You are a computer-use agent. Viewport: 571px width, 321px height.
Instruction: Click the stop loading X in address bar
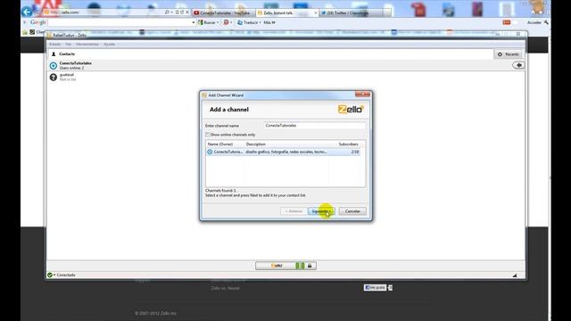pos(187,12)
